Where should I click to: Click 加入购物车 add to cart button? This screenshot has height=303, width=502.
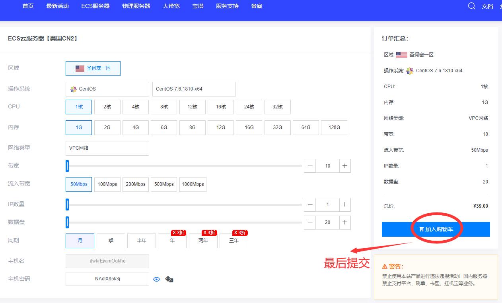click(x=436, y=229)
